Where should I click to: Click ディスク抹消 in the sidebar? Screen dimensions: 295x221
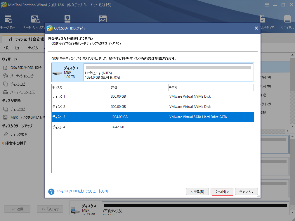pos(19,134)
